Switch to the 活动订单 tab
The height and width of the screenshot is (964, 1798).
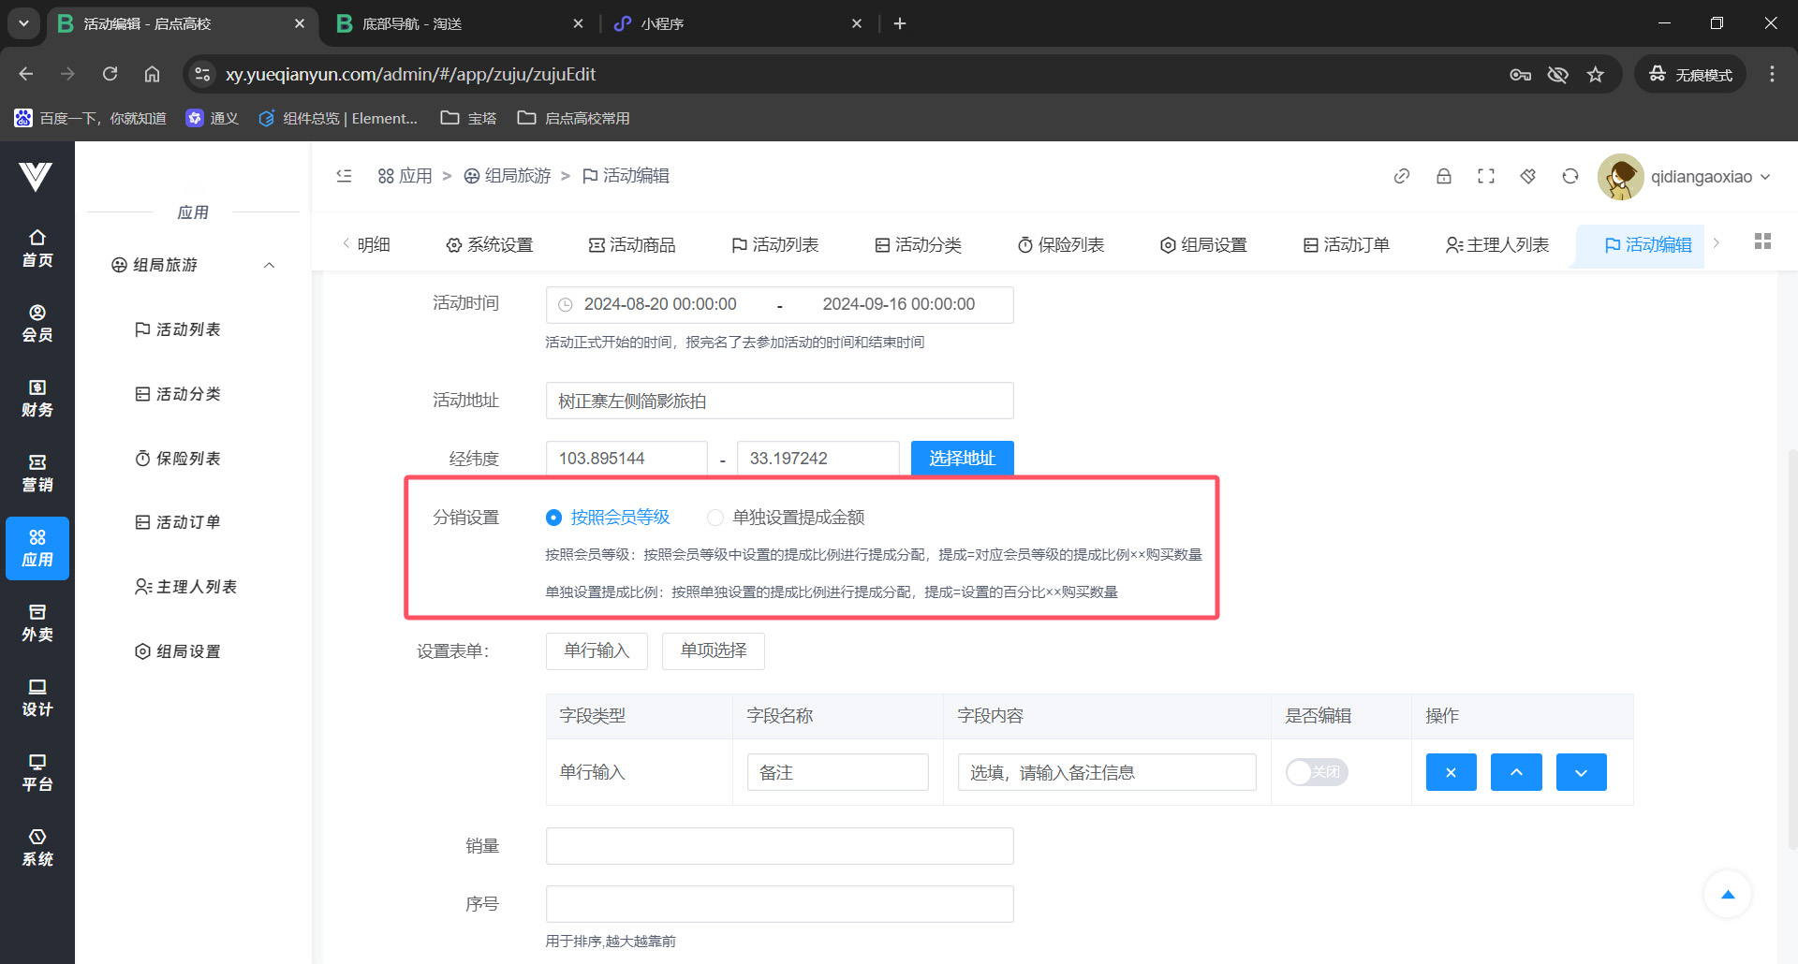click(x=1347, y=245)
